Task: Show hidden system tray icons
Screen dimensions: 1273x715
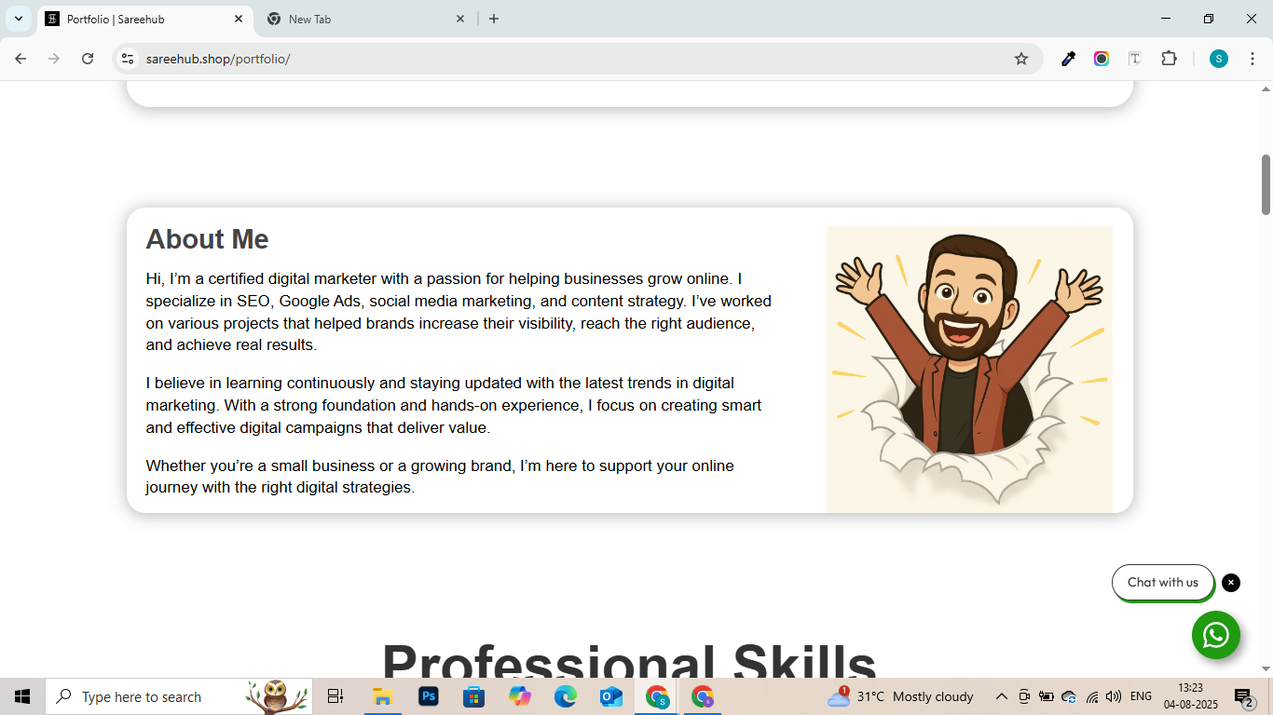Action: click(x=1002, y=696)
